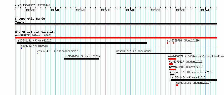Click the 13656k ruler position
The width and height of the screenshot is (224, 95).
pyautogui.click(x=180, y=10)
